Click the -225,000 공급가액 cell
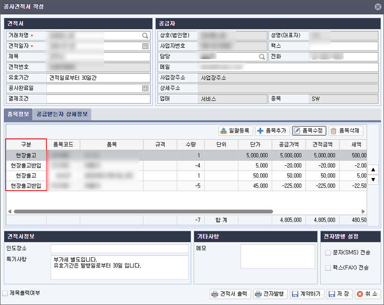 [289, 186]
